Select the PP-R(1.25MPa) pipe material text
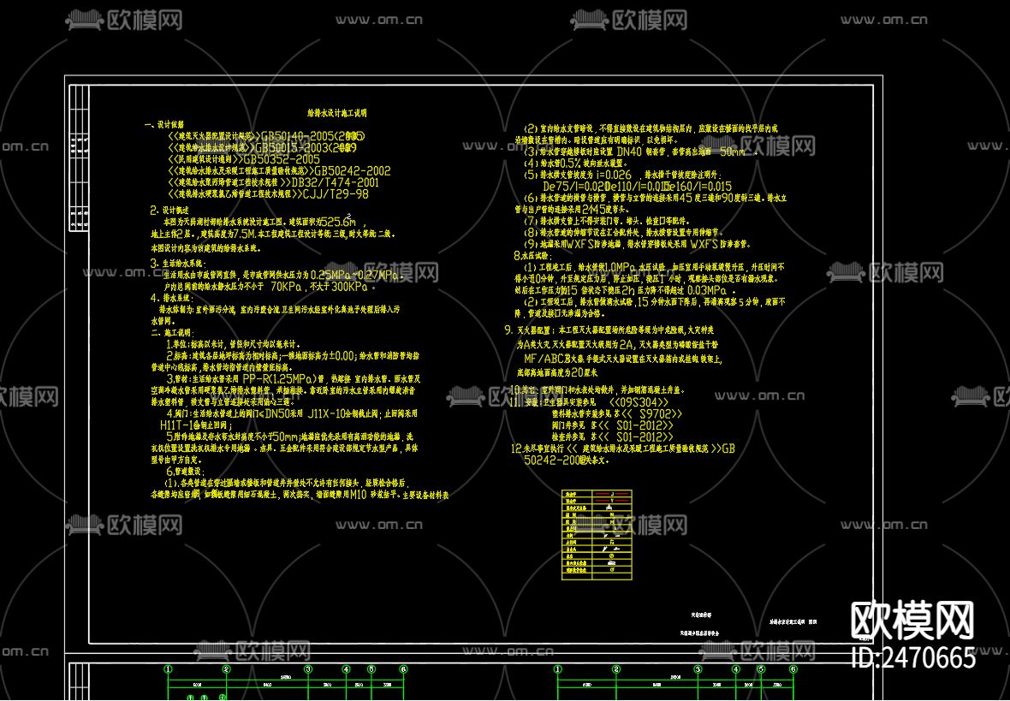Image resolution: width=1010 pixels, height=701 pixels. pos(281,377)
